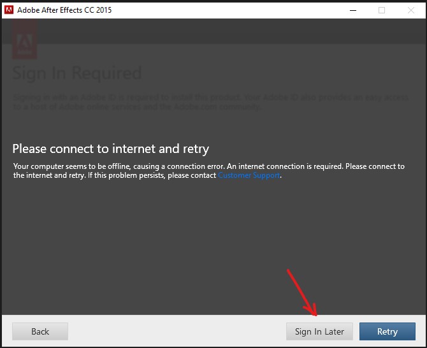
Task: Click the Adobe icon in title bar
Action: coord(9,10)
